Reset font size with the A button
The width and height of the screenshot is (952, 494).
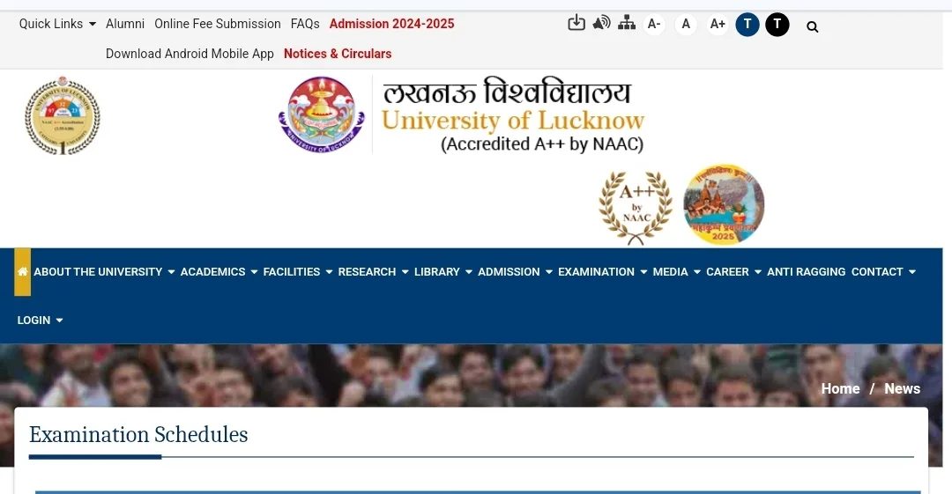point(686,25)
